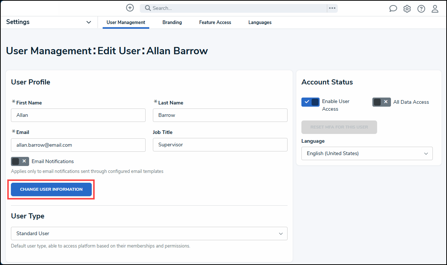This screenshot has width=447, height=265.
Task: Toggle Email Notifications switch
Action: pos(20,161)
